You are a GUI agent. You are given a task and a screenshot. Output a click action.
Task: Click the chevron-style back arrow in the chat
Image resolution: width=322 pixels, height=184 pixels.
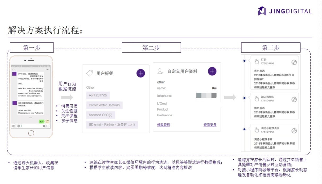click(x=13, y=70)
